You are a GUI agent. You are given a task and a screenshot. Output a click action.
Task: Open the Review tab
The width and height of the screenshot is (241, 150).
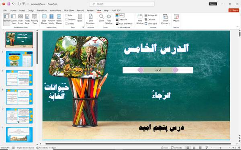point(90,10)
